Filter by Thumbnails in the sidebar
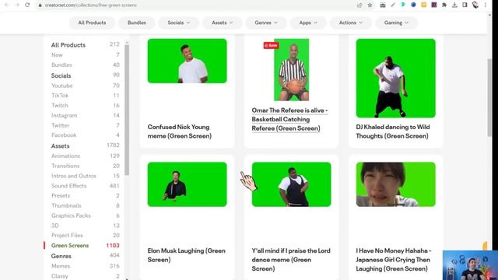 pyautogui.click(x=66, y=205)
